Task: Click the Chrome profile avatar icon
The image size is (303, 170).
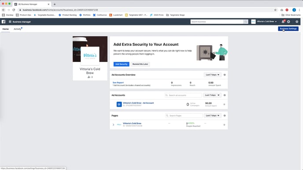Action: [x=294, y=10]
